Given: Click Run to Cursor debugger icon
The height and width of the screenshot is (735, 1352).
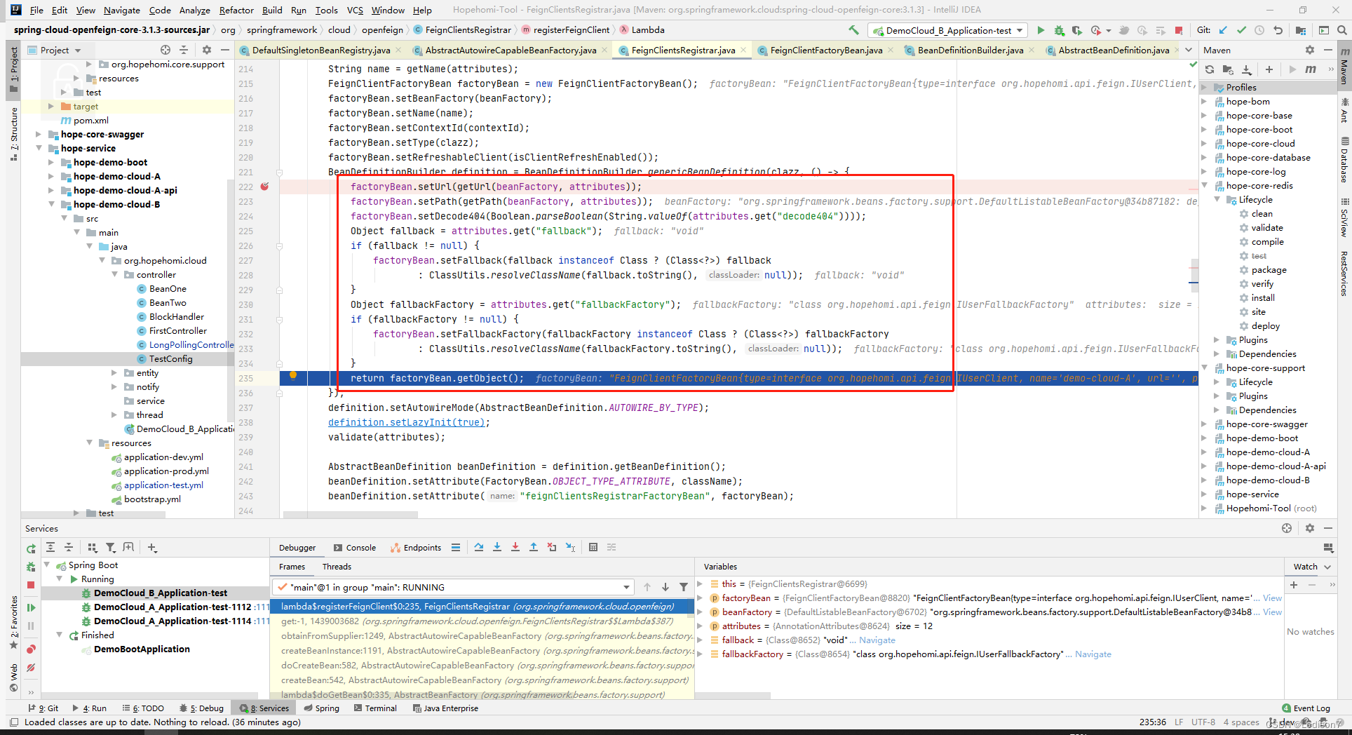Looking at the screenshot, I should point(570,547).
